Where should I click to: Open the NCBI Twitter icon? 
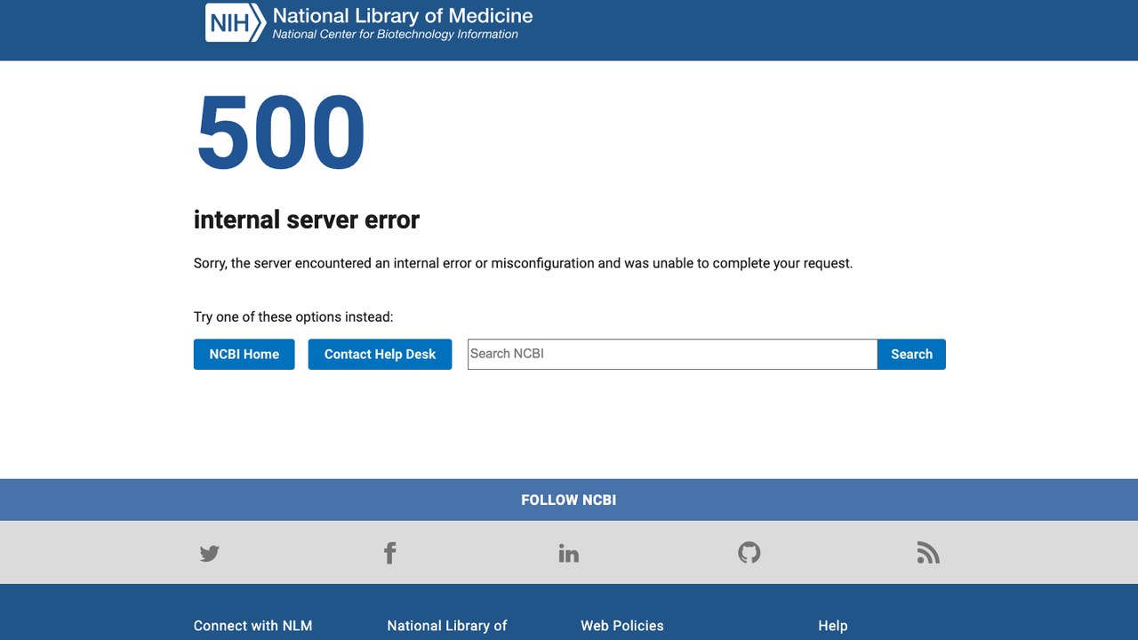[210, 554]
